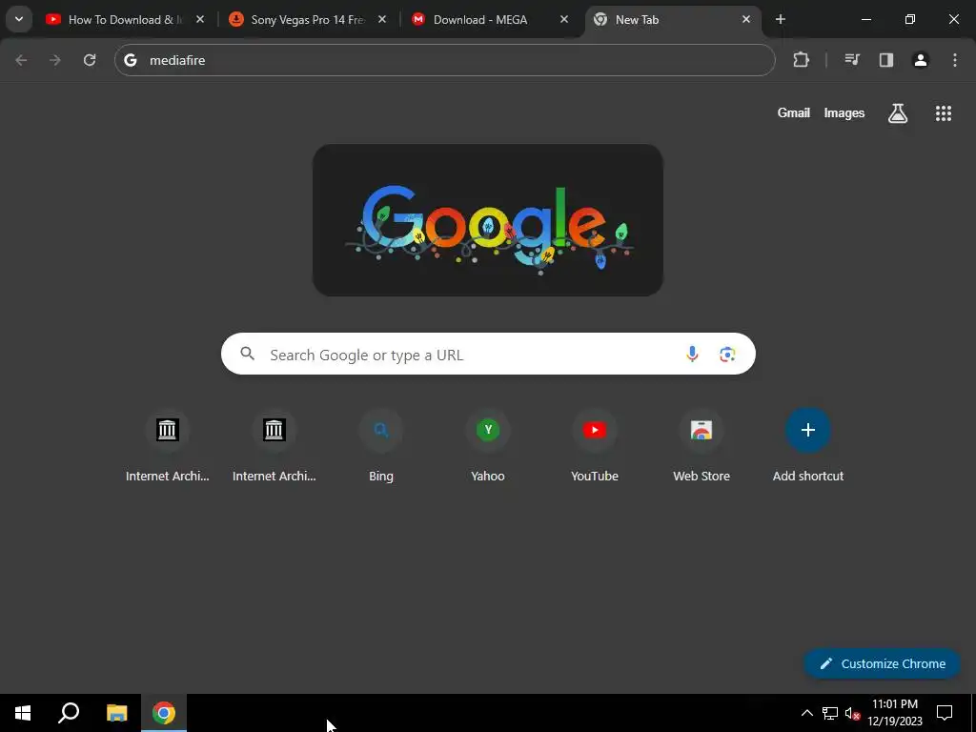This screenshot has width=976, height=732.
Task: Expand the system tray hidden icons
Action: (806, 713)
